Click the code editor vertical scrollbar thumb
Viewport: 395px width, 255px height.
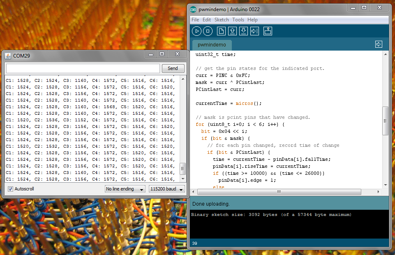point(385,121)
